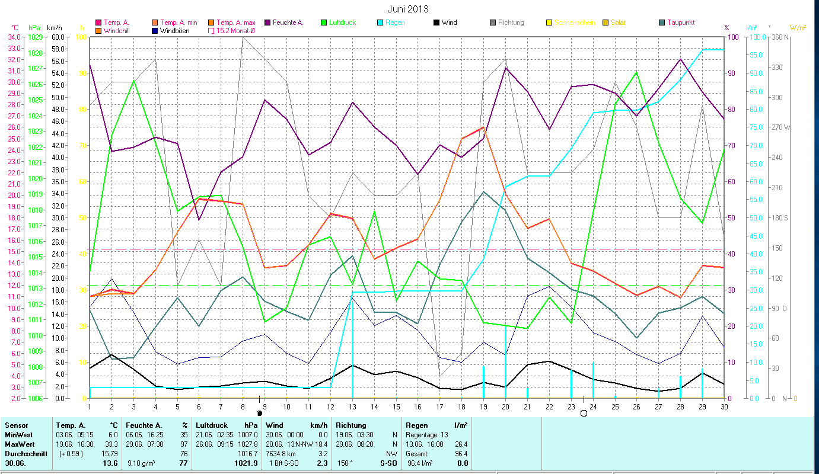Viewport: 819px width, 474px height.
Task: Select the Temp. A. max legend swatch
Action: pyautogui.click(x=211, y=23)
